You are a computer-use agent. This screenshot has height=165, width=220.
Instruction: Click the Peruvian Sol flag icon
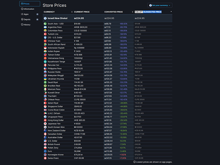click(45, 65)
